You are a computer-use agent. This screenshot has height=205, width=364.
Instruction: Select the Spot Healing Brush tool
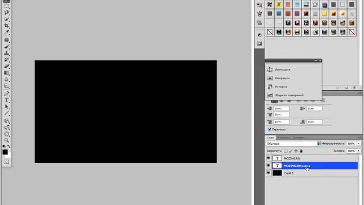[6, 40]
